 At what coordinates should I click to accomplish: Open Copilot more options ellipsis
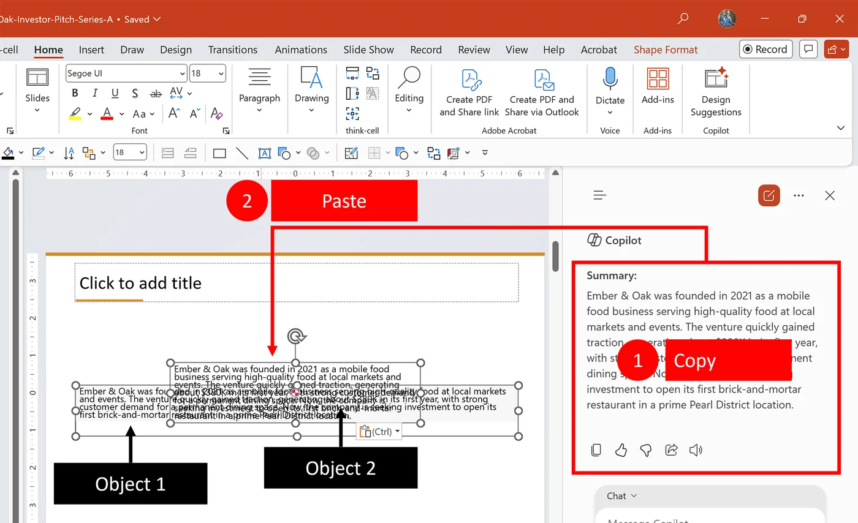click(799, 195)
